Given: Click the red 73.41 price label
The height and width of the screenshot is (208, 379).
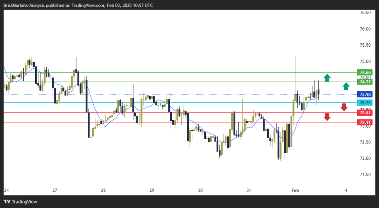Looking at the screenshot, I should [x=365, y=112].
